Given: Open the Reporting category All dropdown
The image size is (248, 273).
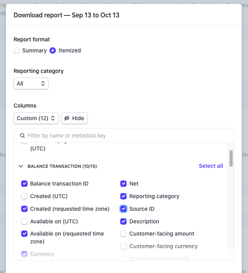Looking at the screenshot, I should click(31, 84).
